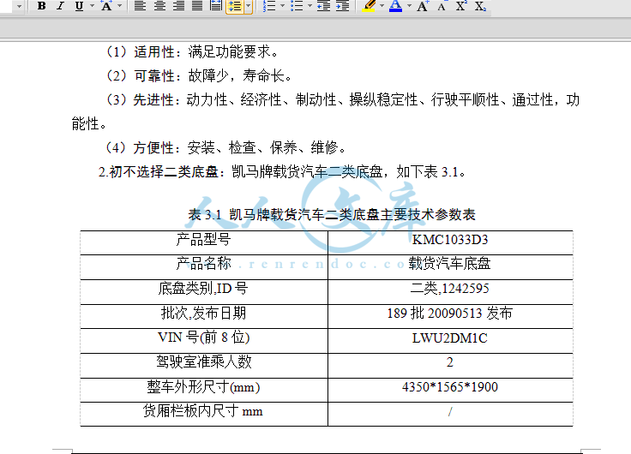Apply numbered list formatting
The image size is (631, 454).
[x=269, y=6]
